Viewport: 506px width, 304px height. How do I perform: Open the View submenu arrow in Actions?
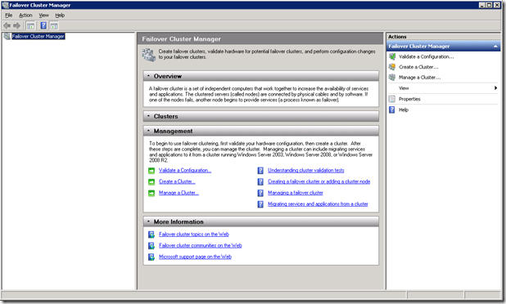coord(495,88)
